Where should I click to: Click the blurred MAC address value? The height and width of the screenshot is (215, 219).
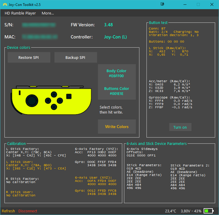click(40, 37)
